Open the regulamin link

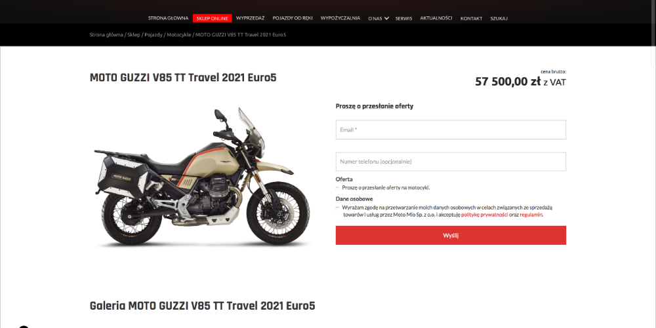(531, 215)
